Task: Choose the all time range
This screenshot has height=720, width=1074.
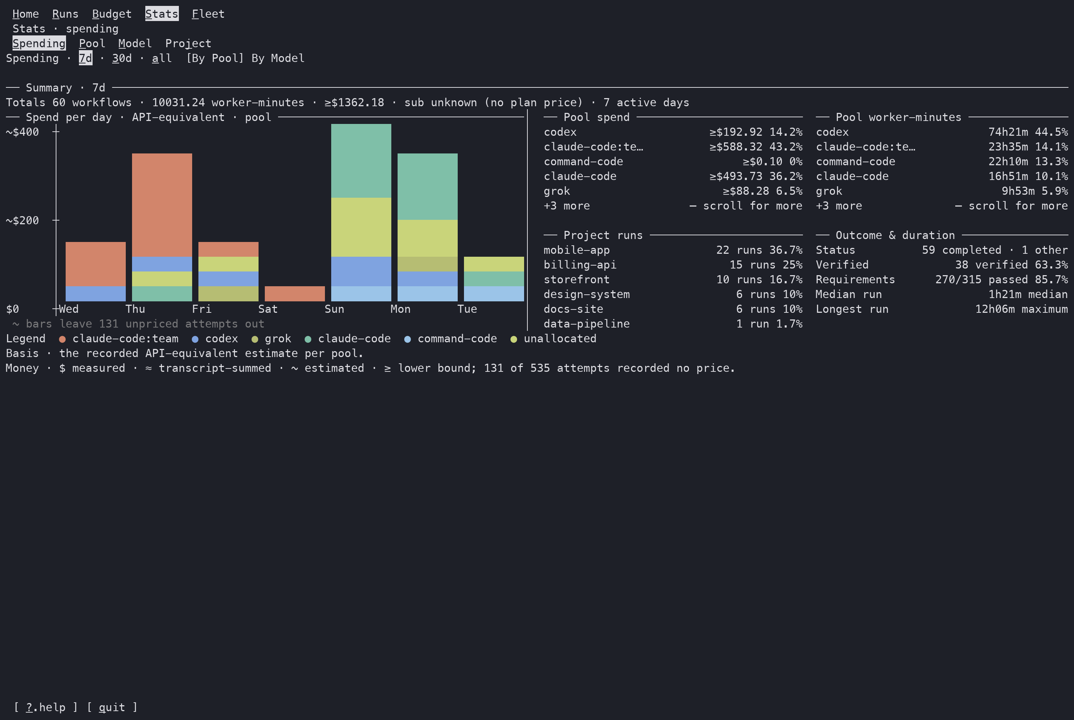Action: point(162,58)
